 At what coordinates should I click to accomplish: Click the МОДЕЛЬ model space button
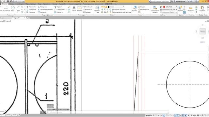(x=149, y=115)
